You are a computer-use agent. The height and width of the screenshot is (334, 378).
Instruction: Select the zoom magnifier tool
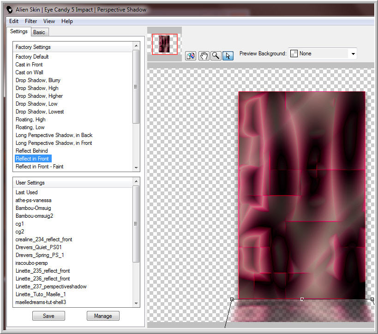coord(216,56)
